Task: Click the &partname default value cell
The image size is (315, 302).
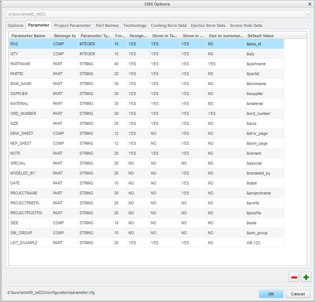Action: [x=264, y=64]
